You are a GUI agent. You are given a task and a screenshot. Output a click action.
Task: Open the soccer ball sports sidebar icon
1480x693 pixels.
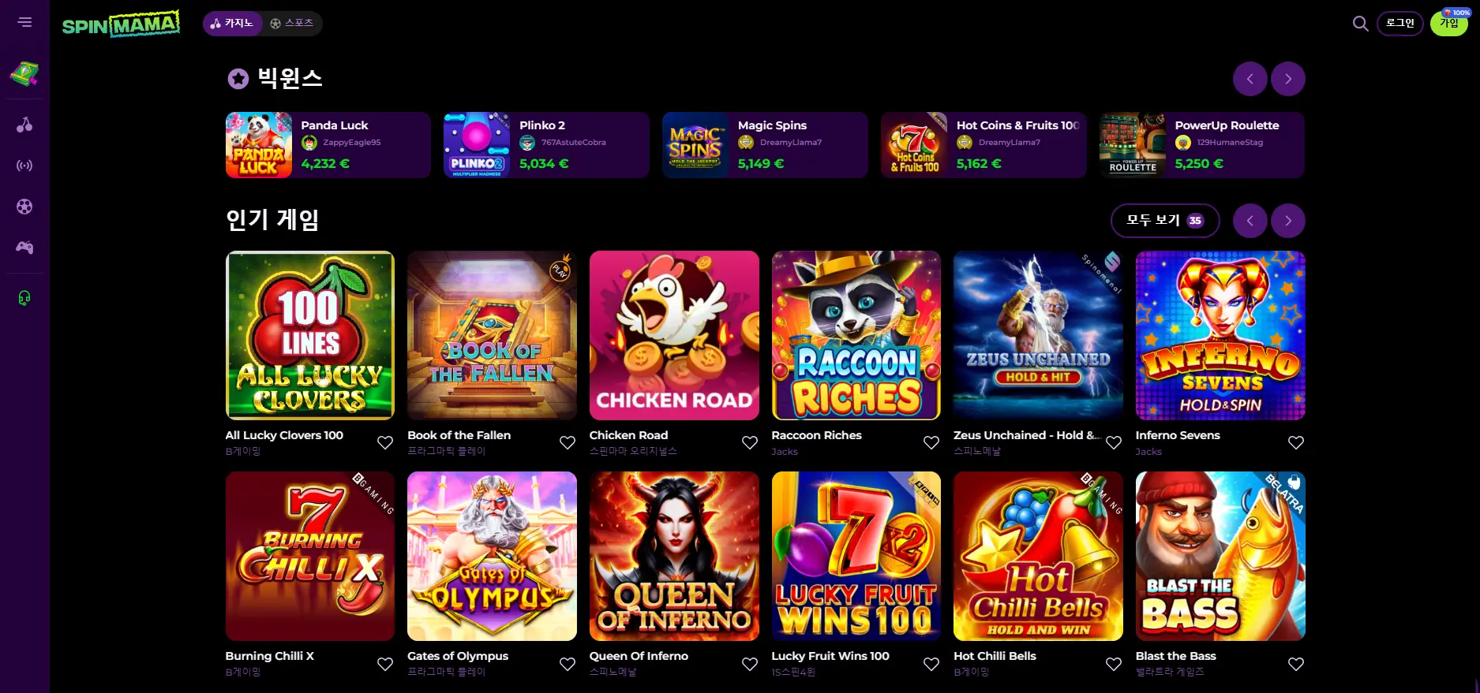tap(24, 207)
